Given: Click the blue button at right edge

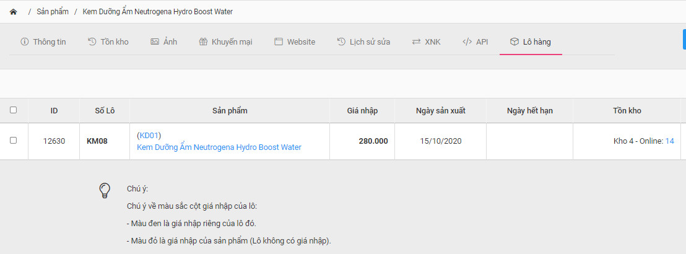Looking at the screenshot, I should point(684,40).
